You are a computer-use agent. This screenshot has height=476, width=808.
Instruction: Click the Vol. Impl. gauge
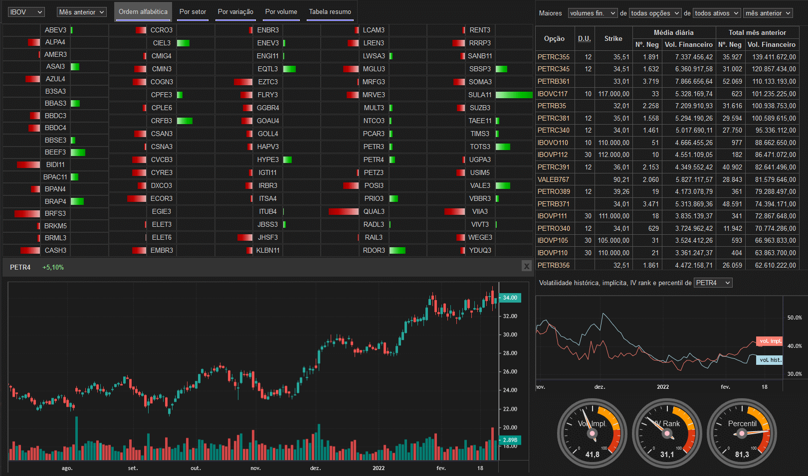point(592,433)
